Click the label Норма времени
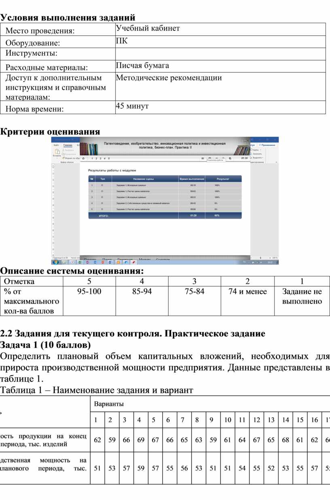This screenshot has height=500, width=330. pyautogui.click(x=34, y=108)
